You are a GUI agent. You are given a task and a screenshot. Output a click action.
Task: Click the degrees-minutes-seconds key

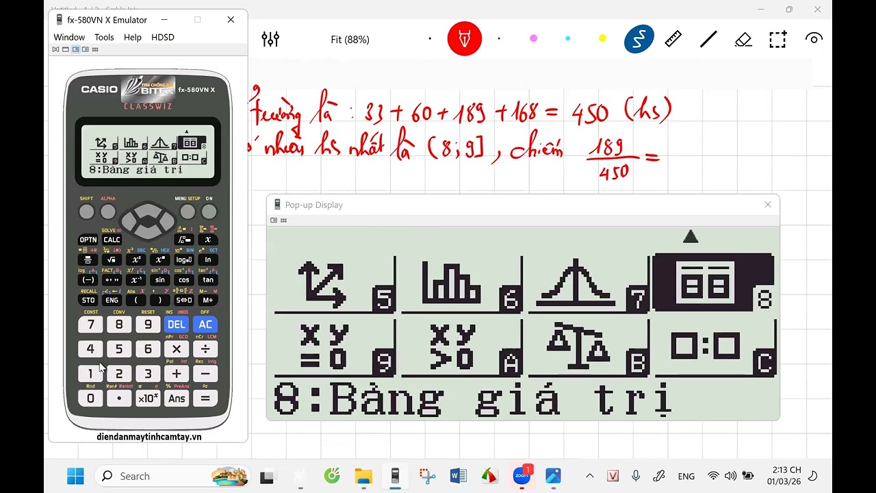pos(112,280)
